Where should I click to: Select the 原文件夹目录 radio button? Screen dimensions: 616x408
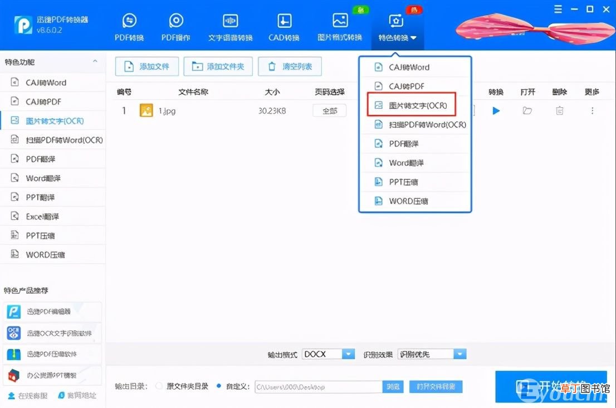[159, 386]
